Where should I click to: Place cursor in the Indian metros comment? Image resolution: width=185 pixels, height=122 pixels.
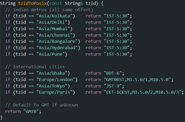(49, 10)
